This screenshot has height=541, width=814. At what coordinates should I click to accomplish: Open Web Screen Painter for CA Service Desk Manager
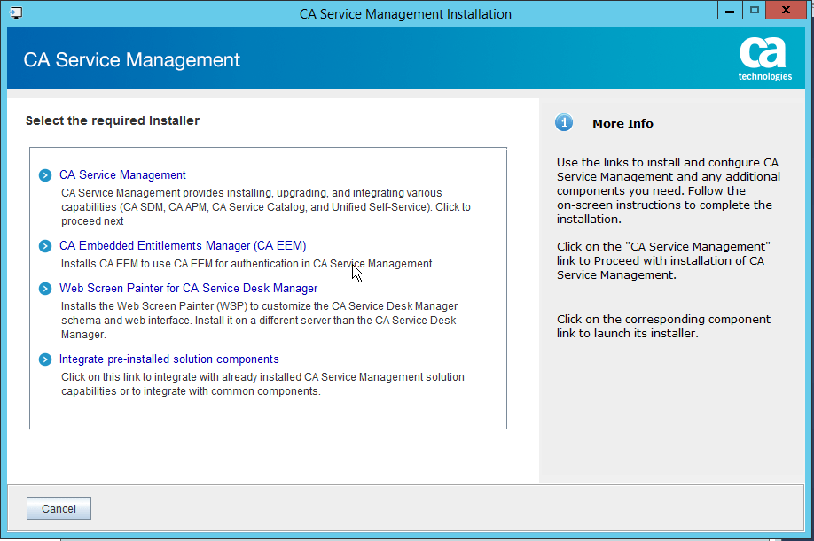click(x=189, y=288)
